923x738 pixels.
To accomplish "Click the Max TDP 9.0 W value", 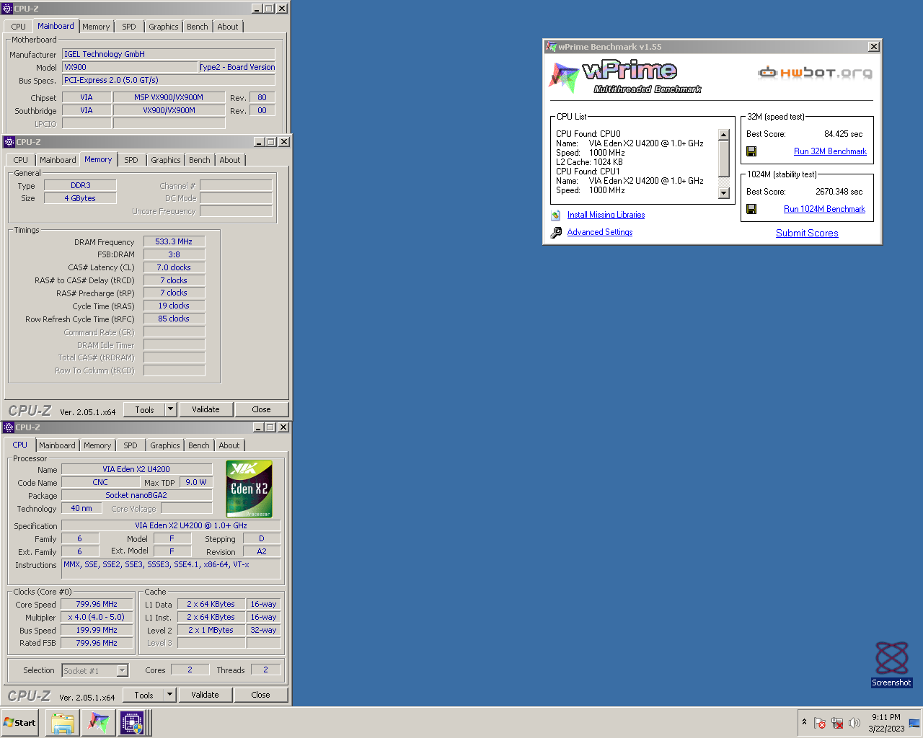I will coord(195,482).
